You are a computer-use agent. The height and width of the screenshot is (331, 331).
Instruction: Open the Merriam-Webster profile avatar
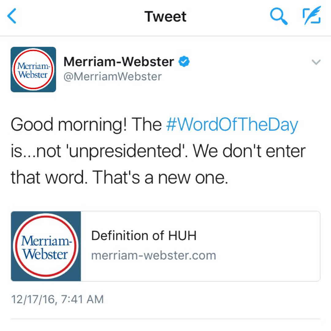pos(33,70)
